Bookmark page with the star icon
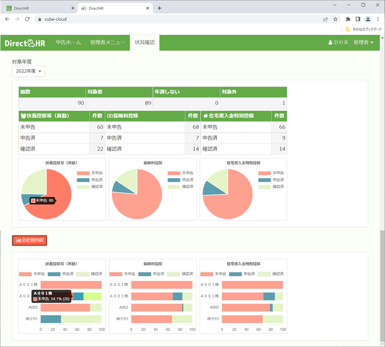Image resolution: width=385 pixels, height=347 pixels. tap(335, 19)
